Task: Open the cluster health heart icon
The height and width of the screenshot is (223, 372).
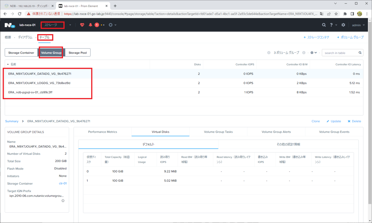Action: coord(82,25)
